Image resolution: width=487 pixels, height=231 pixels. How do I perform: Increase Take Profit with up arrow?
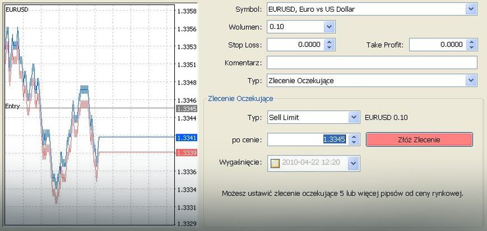[x=472, y=42]
